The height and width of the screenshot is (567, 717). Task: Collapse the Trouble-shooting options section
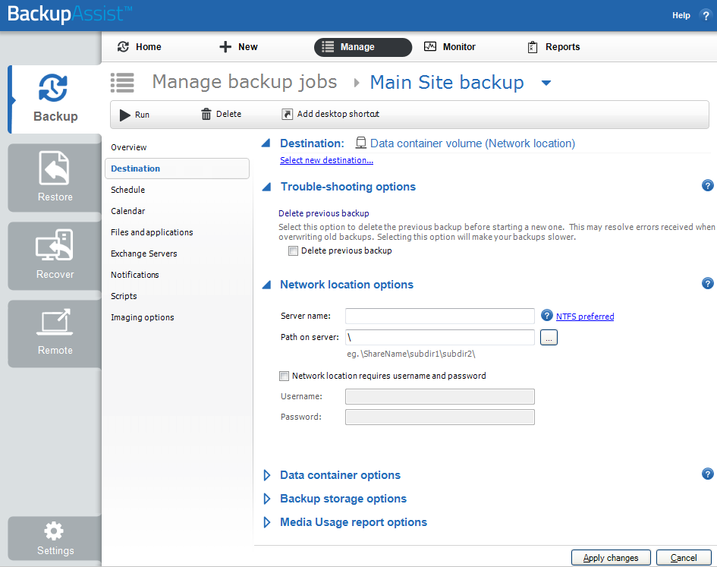coord(266,187)
